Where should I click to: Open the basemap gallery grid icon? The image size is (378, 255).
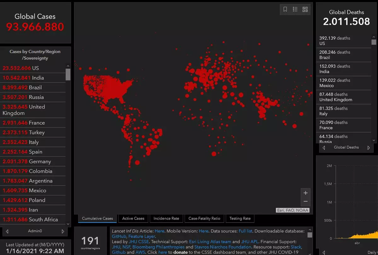pyautogui.click(x=305, y=9)
